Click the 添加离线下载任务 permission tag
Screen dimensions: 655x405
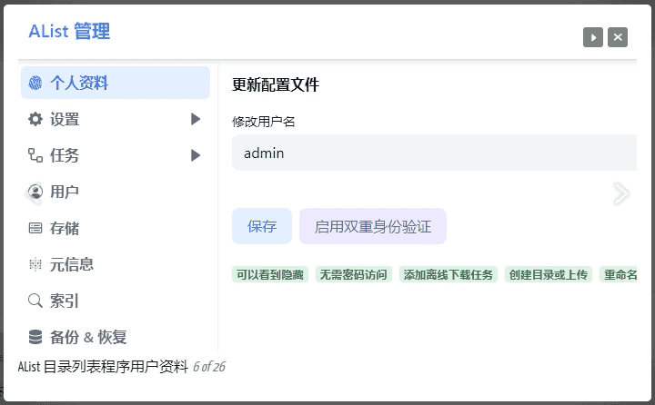pyautogui.click(x=448, y=274)
